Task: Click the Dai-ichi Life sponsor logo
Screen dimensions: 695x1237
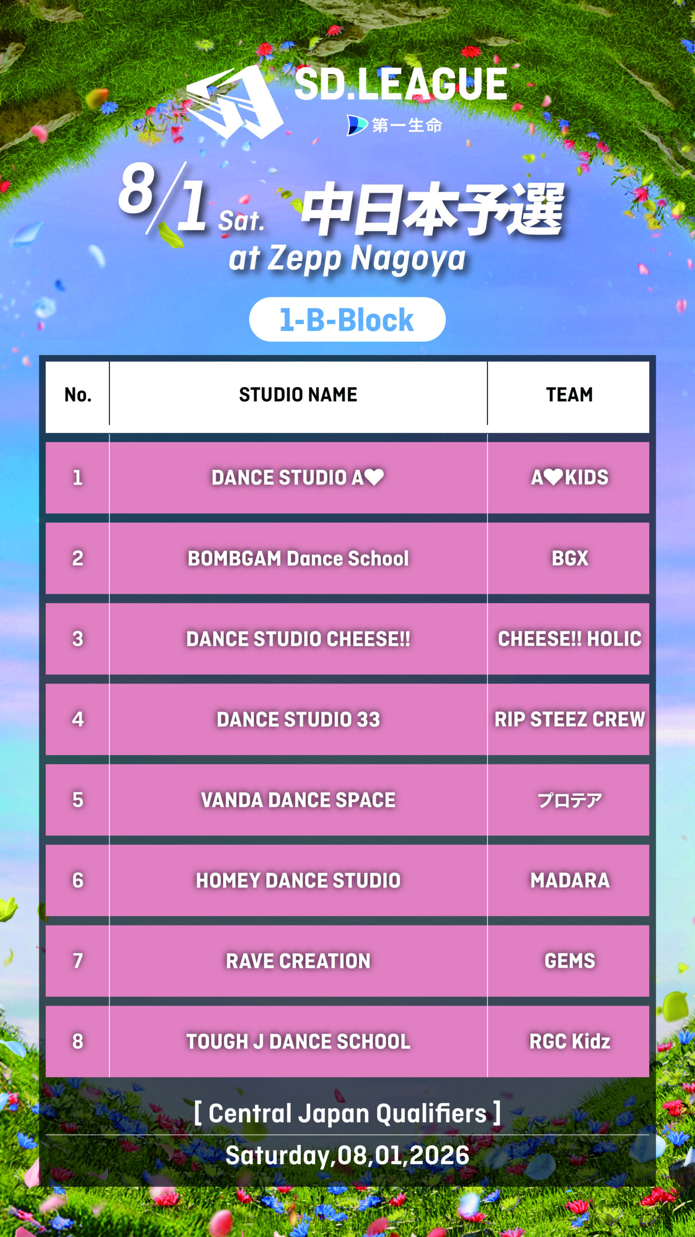Action: click(x=394, y=125)
